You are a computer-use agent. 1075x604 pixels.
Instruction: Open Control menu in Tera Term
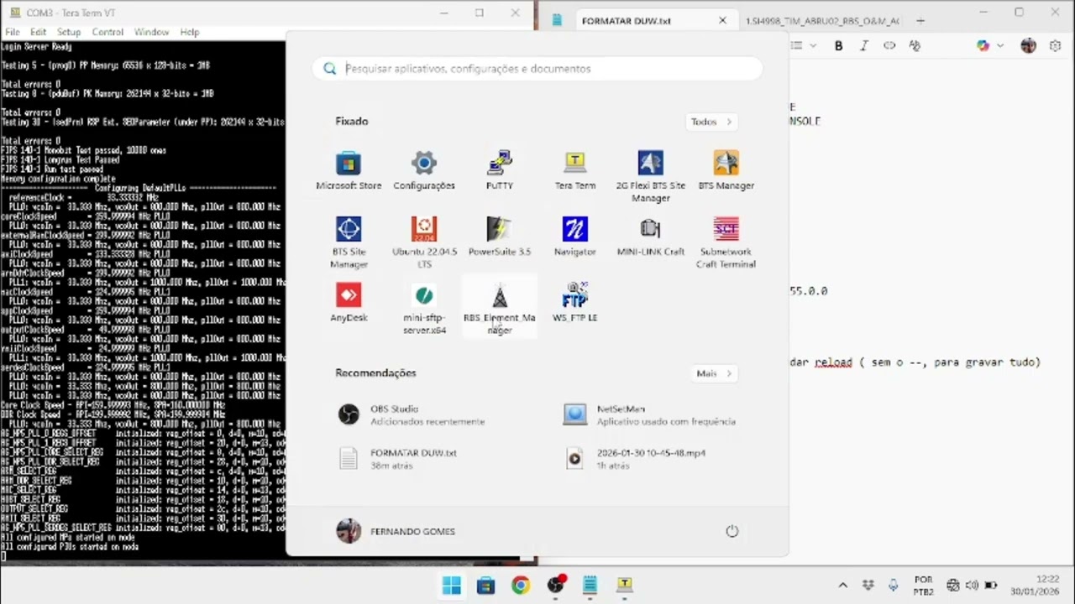point(107,32)
